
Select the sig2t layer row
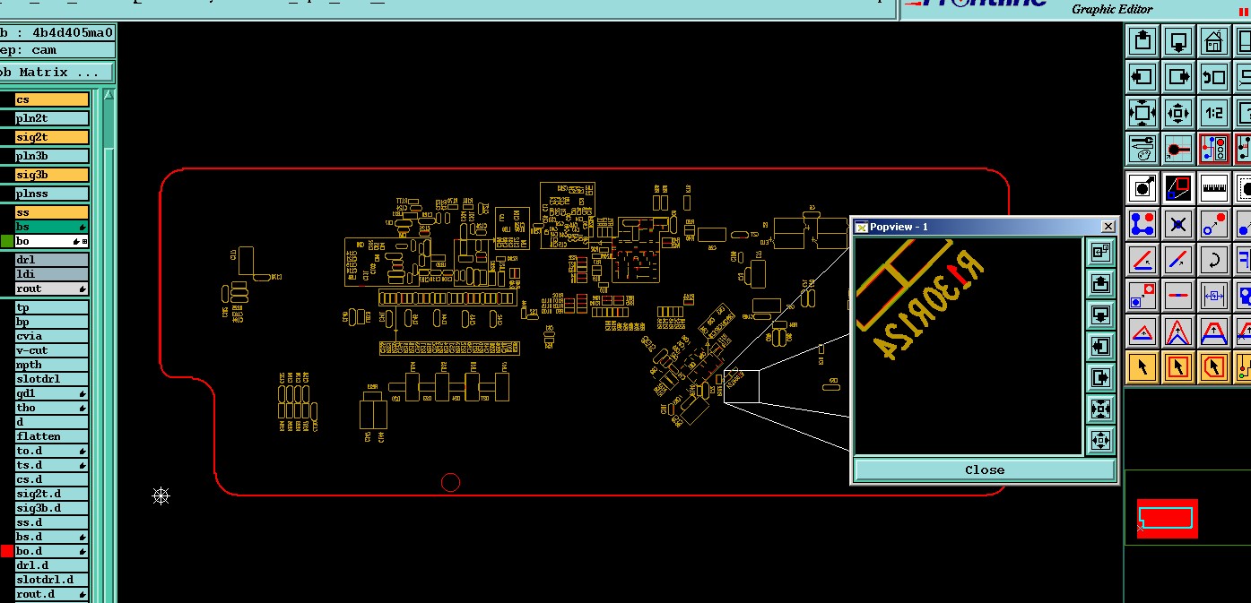coord(52,137)
